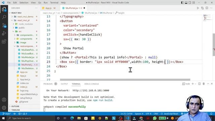Open Chrome from the Windows taskbar
The height and width of the screenshot is (121, 215).
141,118
